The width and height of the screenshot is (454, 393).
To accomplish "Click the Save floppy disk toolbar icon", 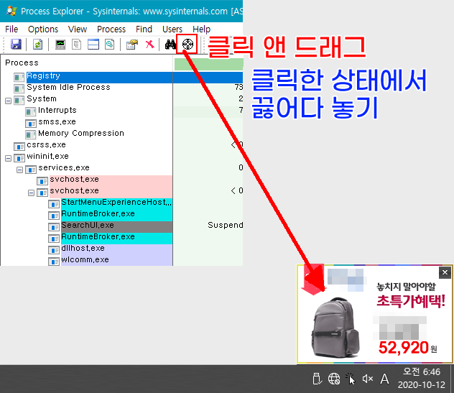I will (x=17, y=45).
